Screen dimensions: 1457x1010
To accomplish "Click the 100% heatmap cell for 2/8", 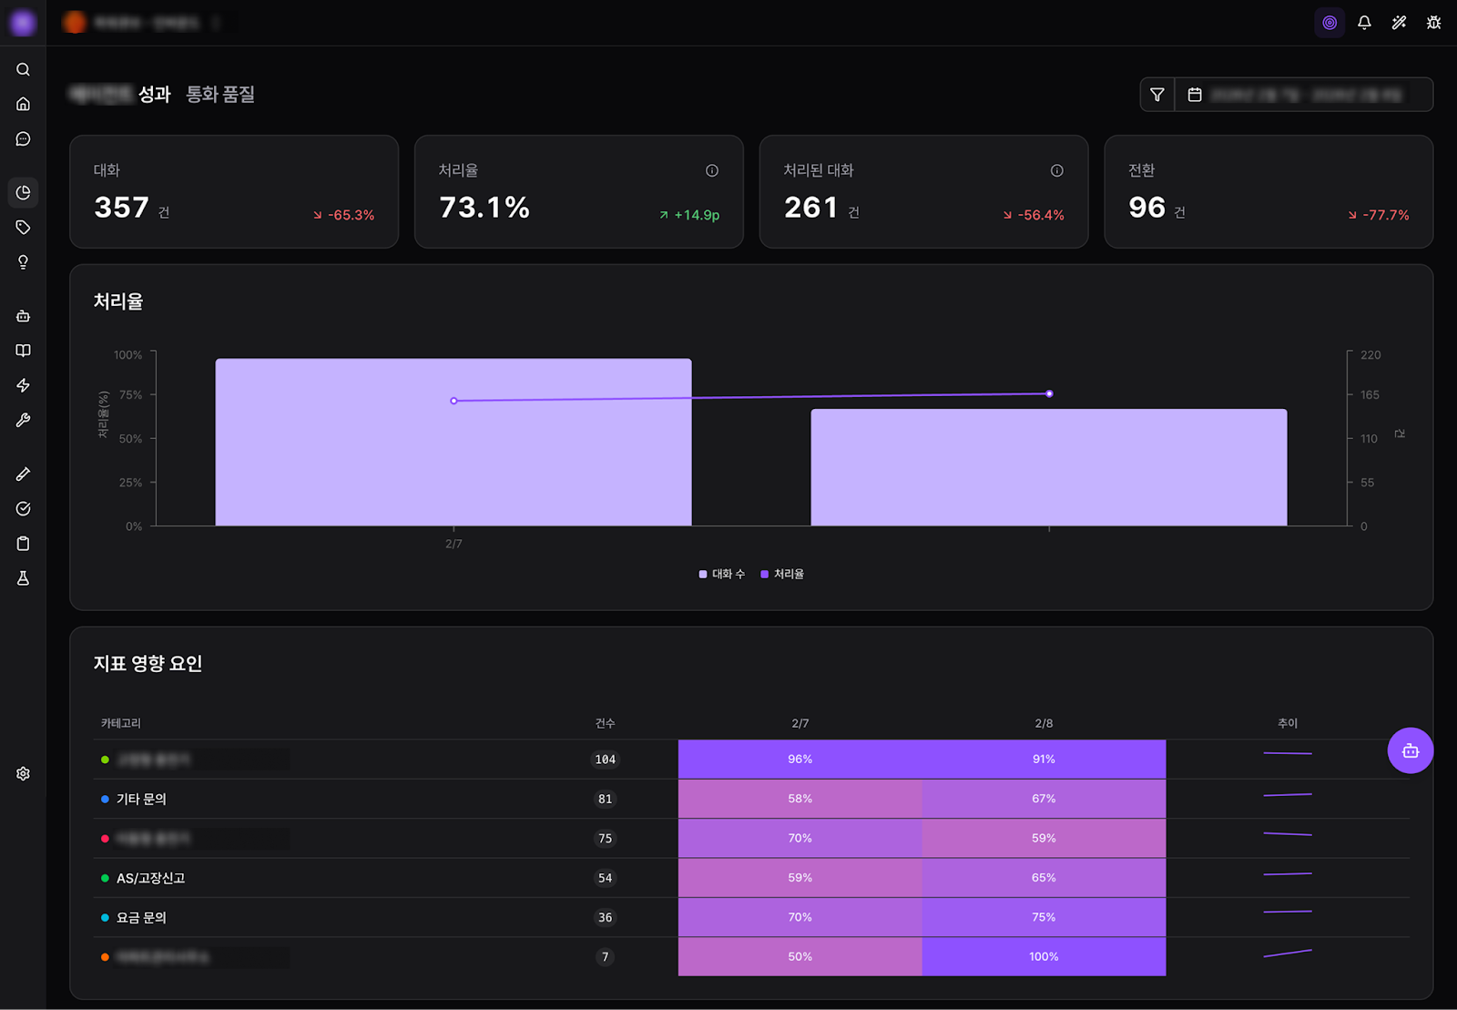I will pyautogui.click(x=1044, y=956).
